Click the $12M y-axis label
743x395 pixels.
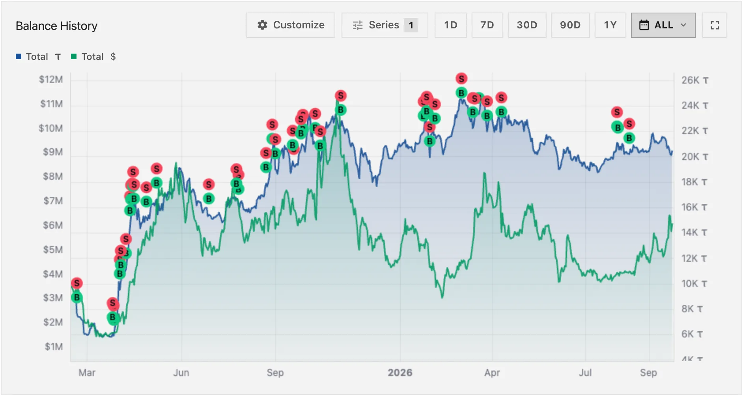(51, 80)
